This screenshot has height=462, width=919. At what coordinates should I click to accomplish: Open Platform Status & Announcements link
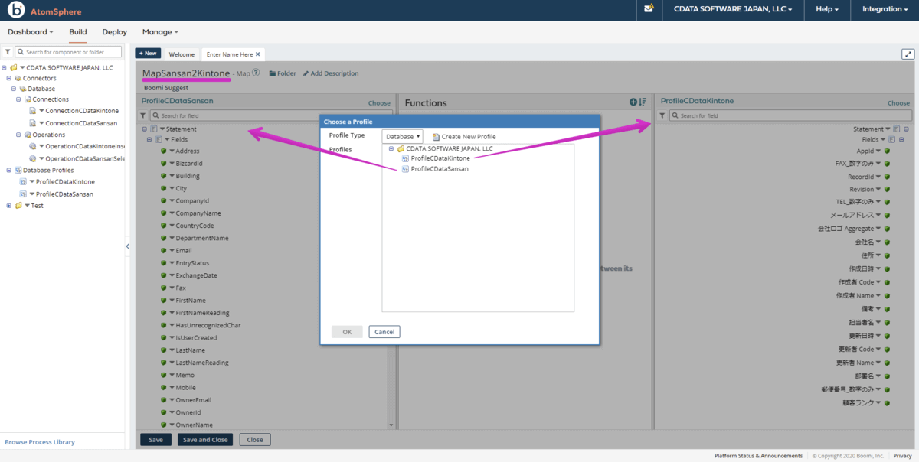758,456
